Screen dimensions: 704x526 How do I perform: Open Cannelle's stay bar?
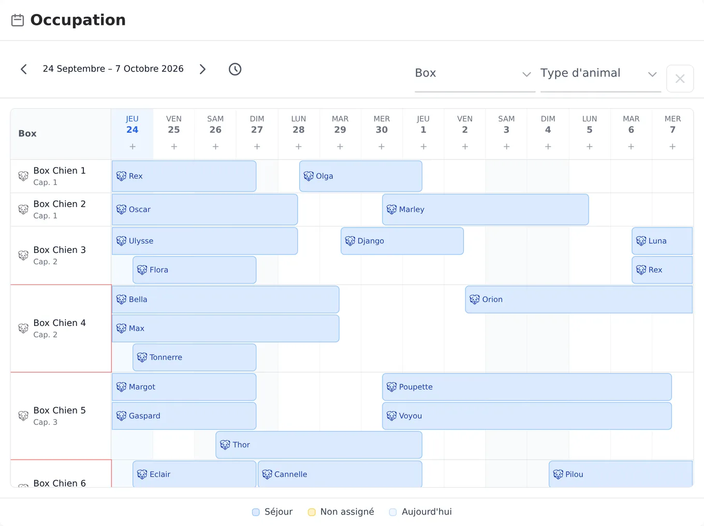[x=340, y=474]
